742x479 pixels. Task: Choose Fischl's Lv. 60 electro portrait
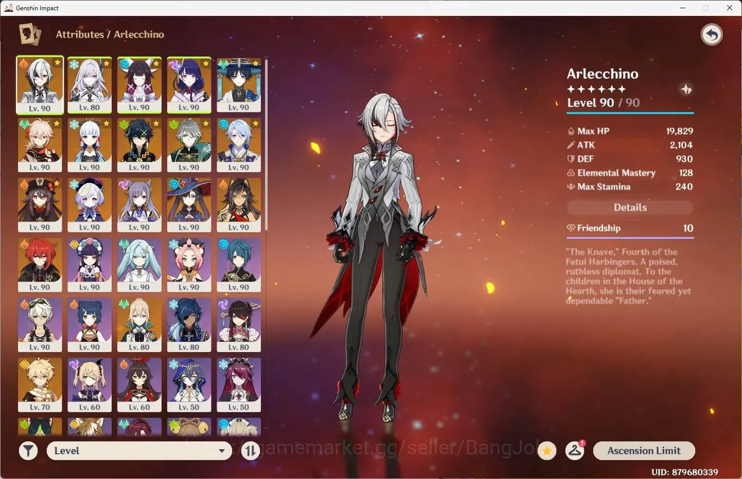pyautogui.click(x=90, y=385)
